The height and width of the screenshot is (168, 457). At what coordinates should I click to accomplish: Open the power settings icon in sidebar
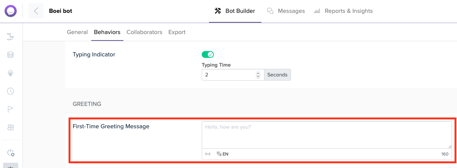tap(11, 153)
